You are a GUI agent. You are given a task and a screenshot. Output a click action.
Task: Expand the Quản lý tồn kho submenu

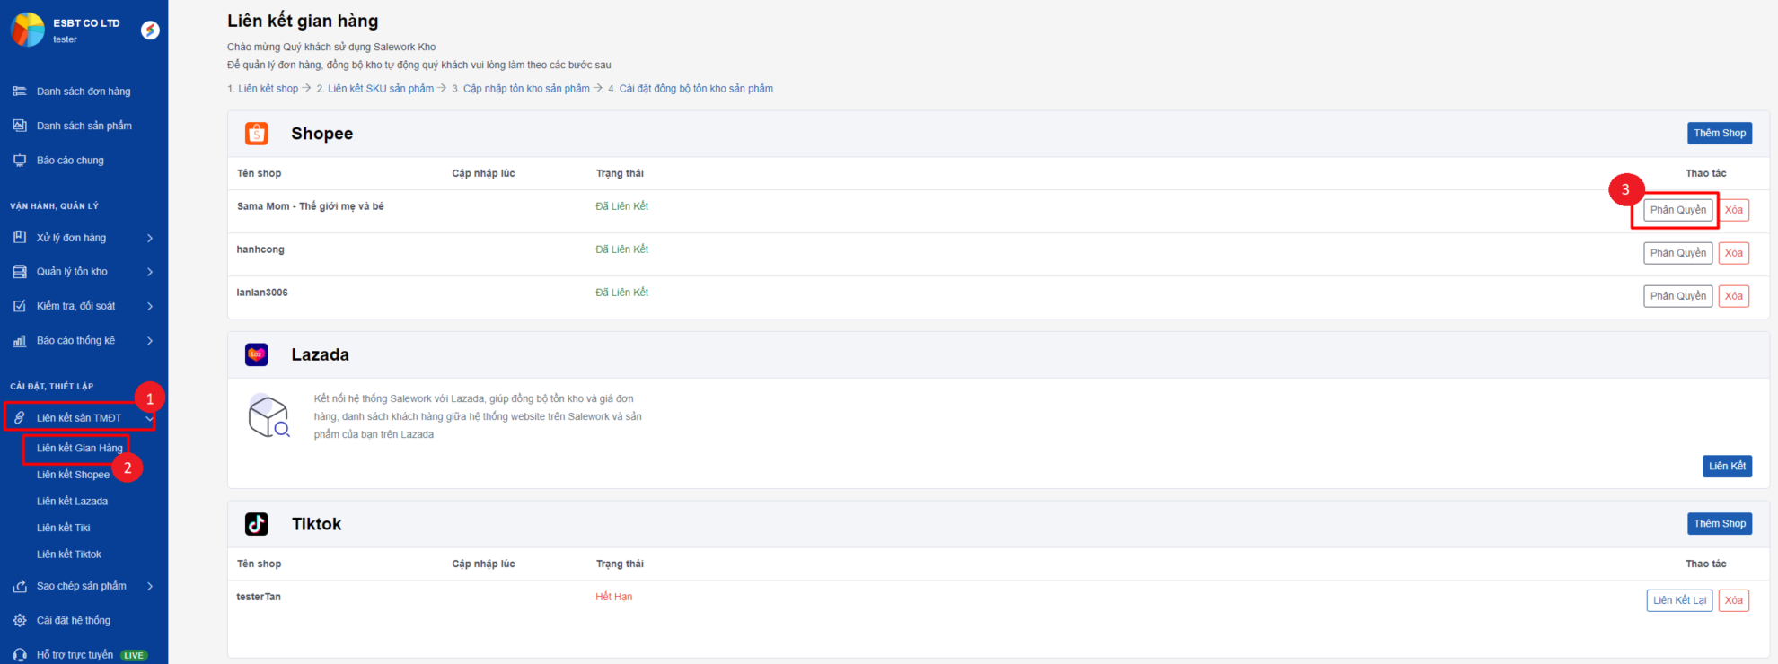[x=150, y=272]
